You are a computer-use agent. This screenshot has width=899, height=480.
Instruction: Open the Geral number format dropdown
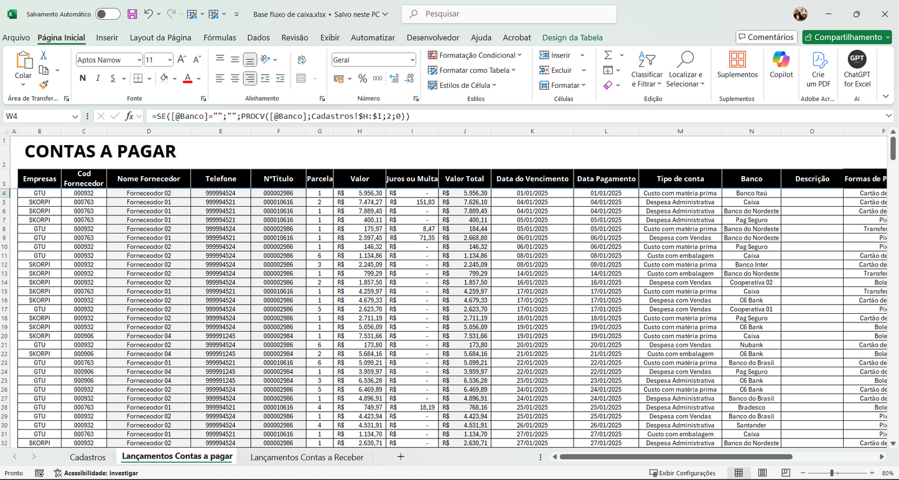[409, 59]
